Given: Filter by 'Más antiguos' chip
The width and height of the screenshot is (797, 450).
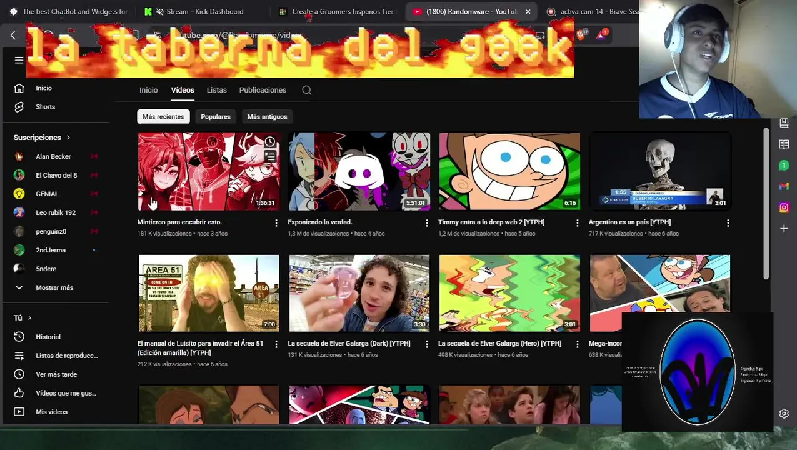Looking at the screenshot, I should [x=267, y=117].
